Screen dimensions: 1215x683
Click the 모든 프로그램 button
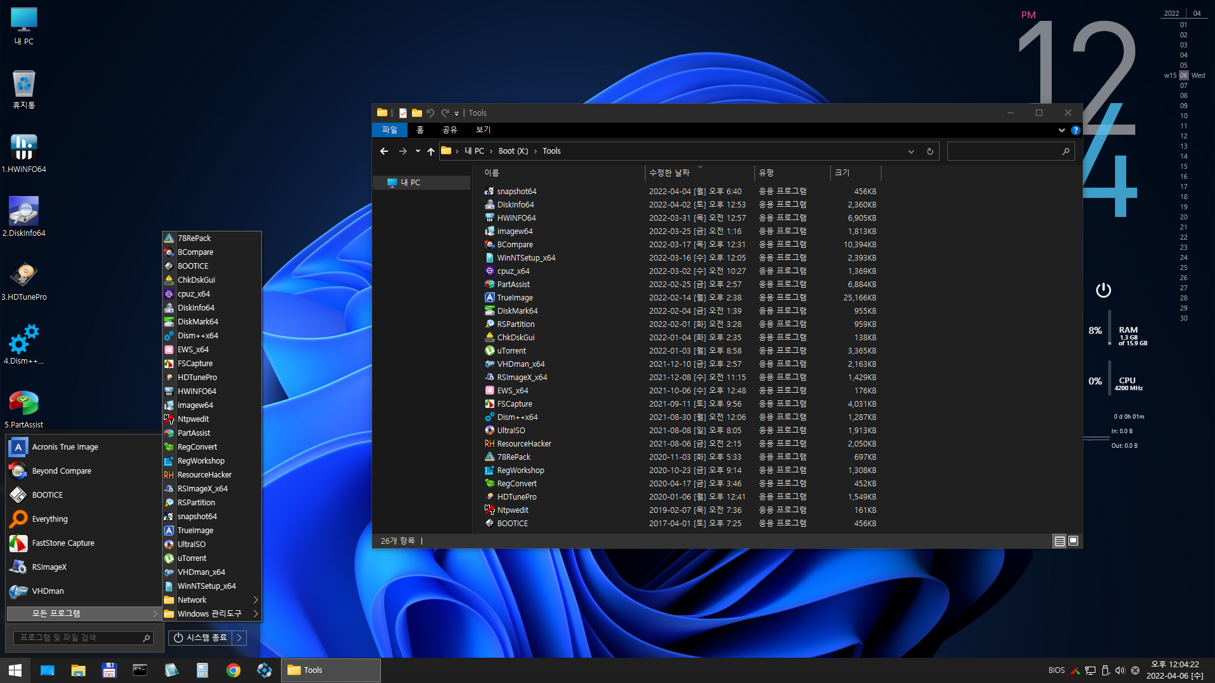(x=84, y=614)
